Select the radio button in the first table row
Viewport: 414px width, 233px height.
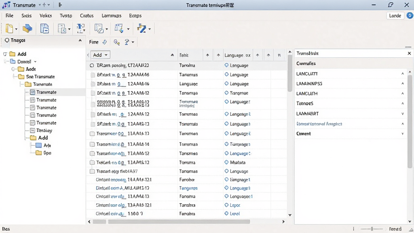click(x=92, y=65)
